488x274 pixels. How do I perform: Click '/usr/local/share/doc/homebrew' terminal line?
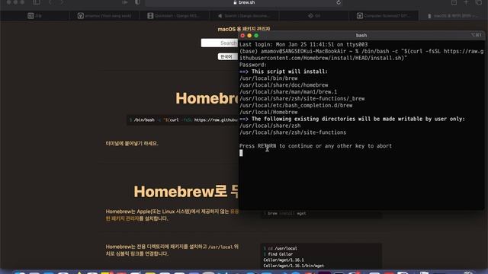284,85
